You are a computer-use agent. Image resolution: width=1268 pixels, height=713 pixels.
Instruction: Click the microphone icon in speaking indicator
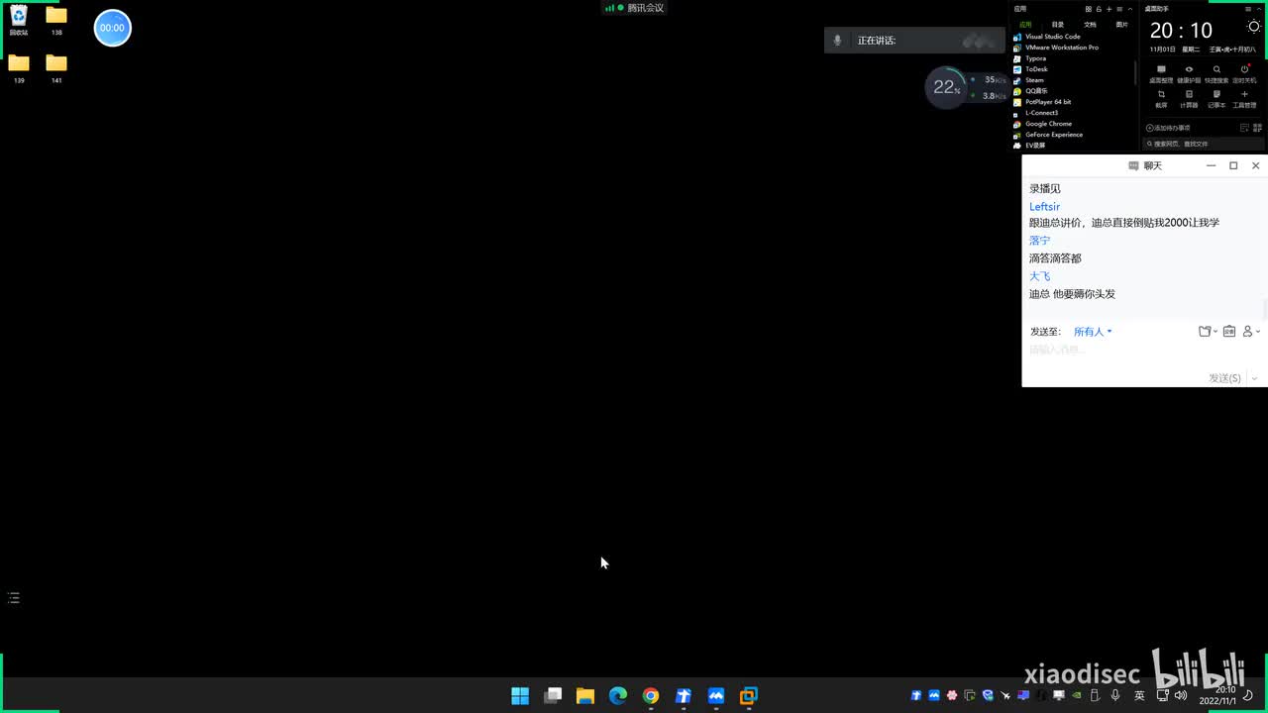[837, 41]
